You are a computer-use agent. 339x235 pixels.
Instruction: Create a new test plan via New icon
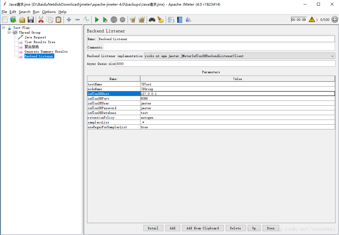pyautogui.click(x=5, y=20)
